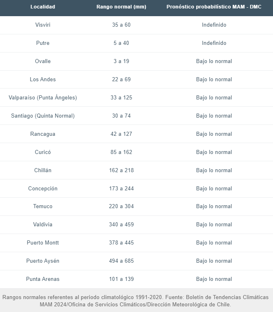273x312 pixels.
Task: Select Santiago (Quinta Normal) cell
Action: click(x=42, y=116)
